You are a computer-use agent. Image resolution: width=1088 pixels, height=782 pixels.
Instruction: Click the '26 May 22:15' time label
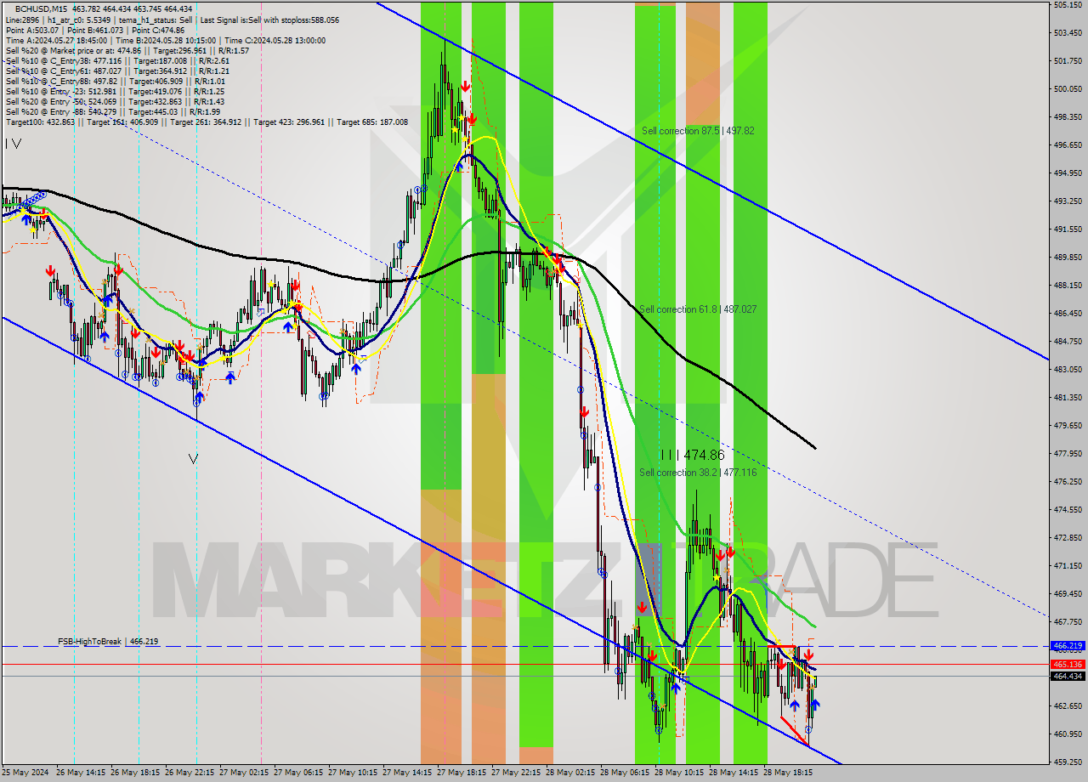pos(189,773)
